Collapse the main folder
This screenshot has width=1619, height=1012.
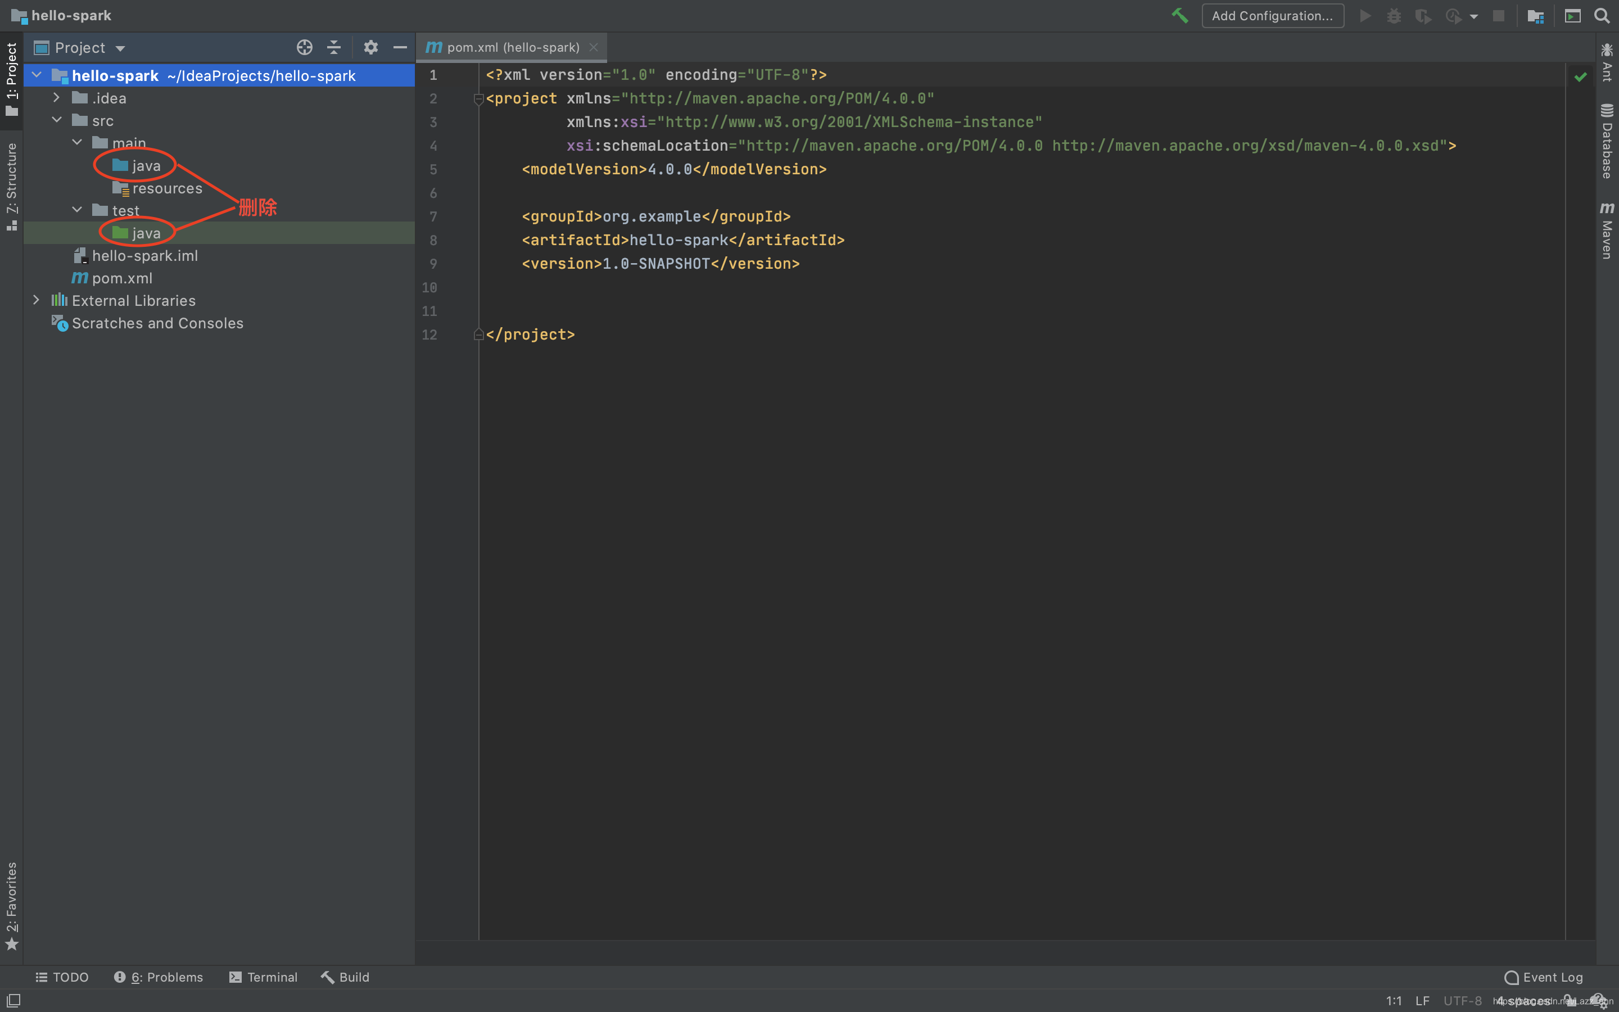click(77, 143)
